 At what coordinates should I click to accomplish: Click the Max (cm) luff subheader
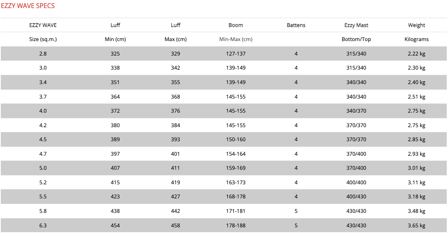tap(175, 39)
